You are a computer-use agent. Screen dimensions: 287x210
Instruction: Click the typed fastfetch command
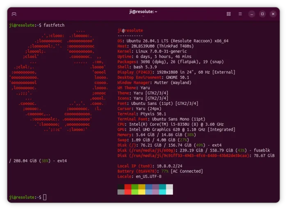point(54,25)
